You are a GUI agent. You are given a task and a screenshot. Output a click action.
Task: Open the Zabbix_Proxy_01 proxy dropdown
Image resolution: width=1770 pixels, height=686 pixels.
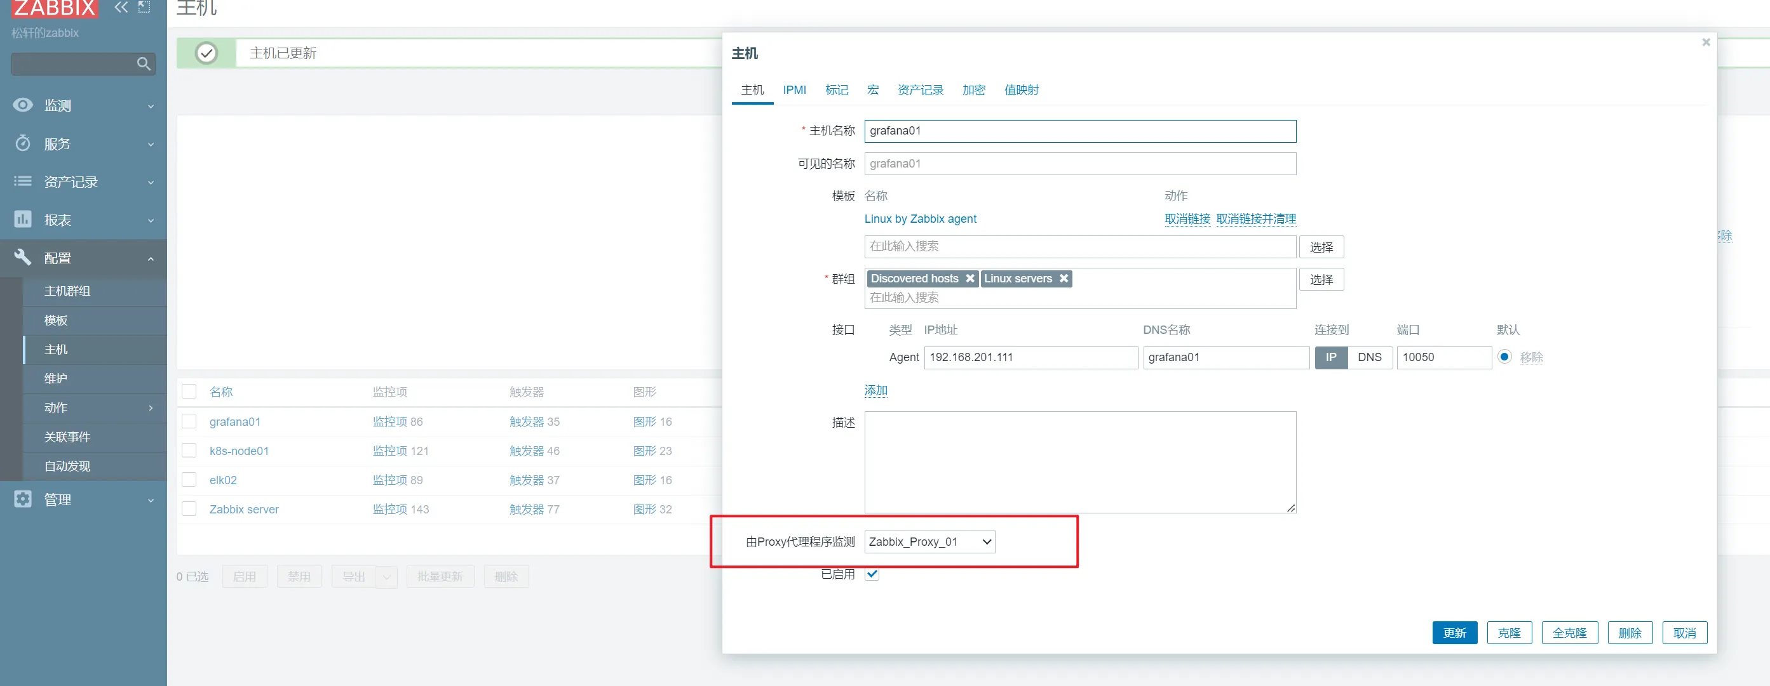pos(929,542)
